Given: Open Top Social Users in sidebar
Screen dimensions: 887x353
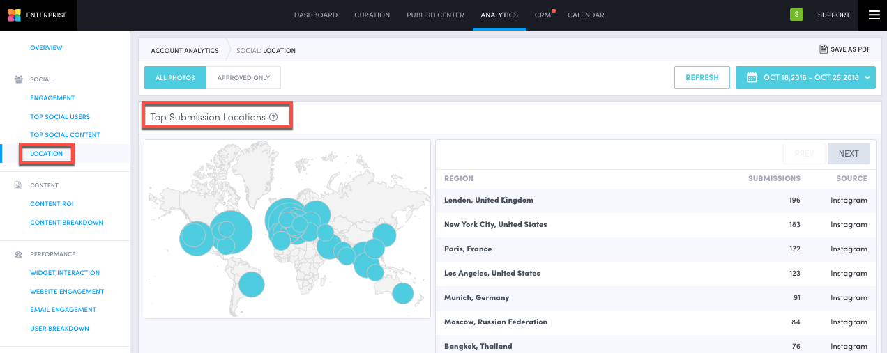Looking at the screenshot, I should pos(60,117).
